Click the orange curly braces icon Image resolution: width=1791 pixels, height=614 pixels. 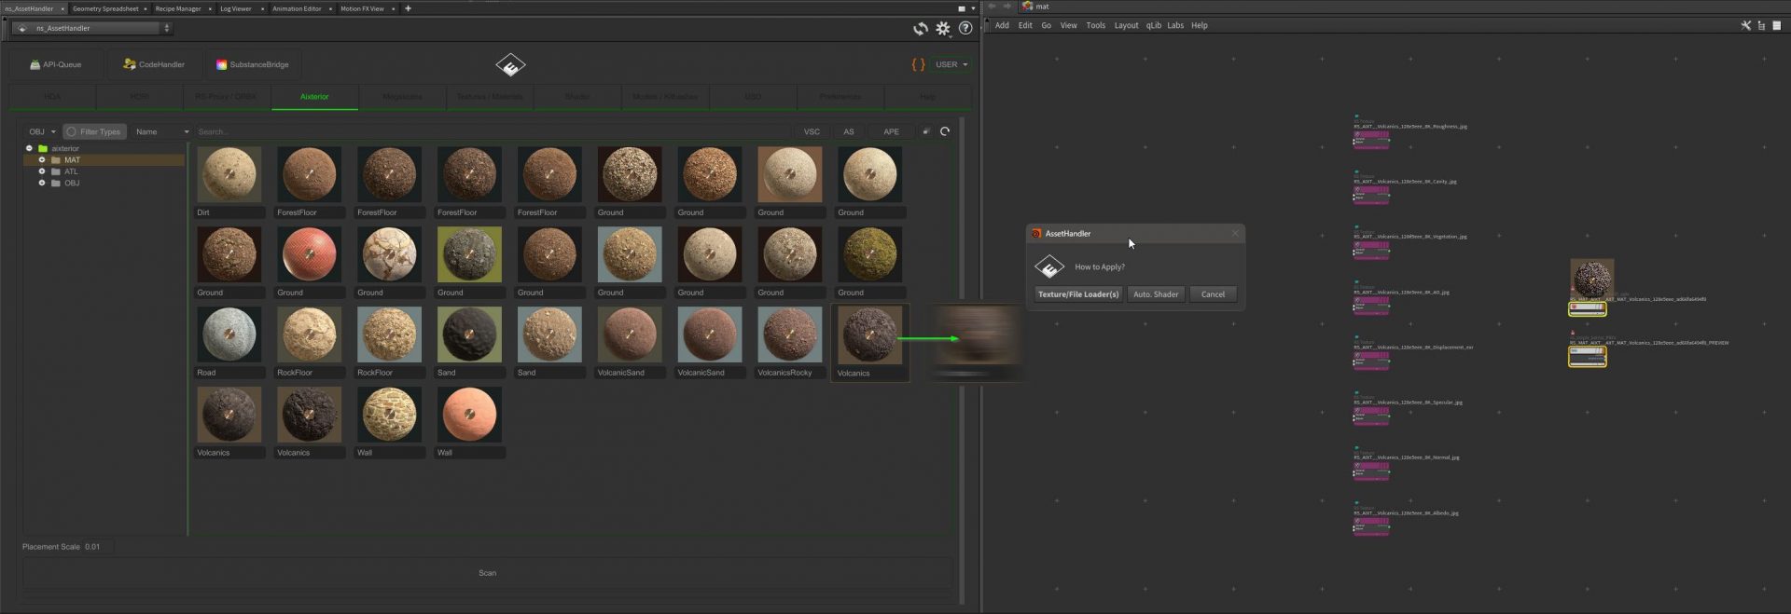coord(918,65)
